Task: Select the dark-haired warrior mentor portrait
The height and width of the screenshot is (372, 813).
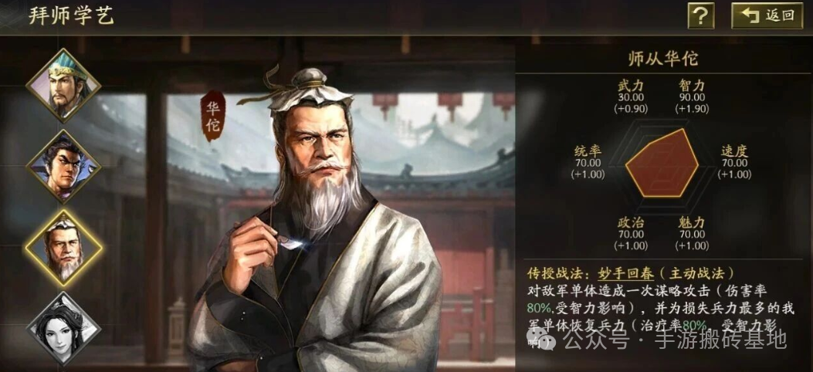Action: [x=63, y=167]
